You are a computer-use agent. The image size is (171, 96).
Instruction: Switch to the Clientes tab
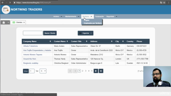pos(18,22)
